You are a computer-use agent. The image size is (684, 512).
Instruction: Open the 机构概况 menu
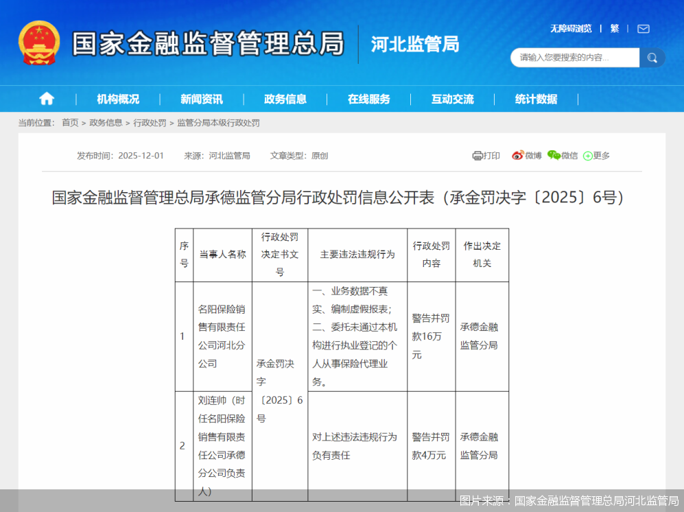118,98
